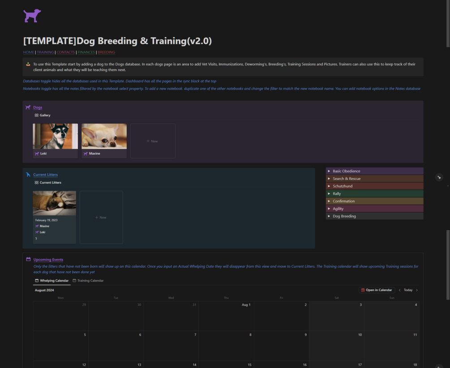450x368 pixels.
Task: Switch to the Training Calendar tab
Action: point(88,280)
